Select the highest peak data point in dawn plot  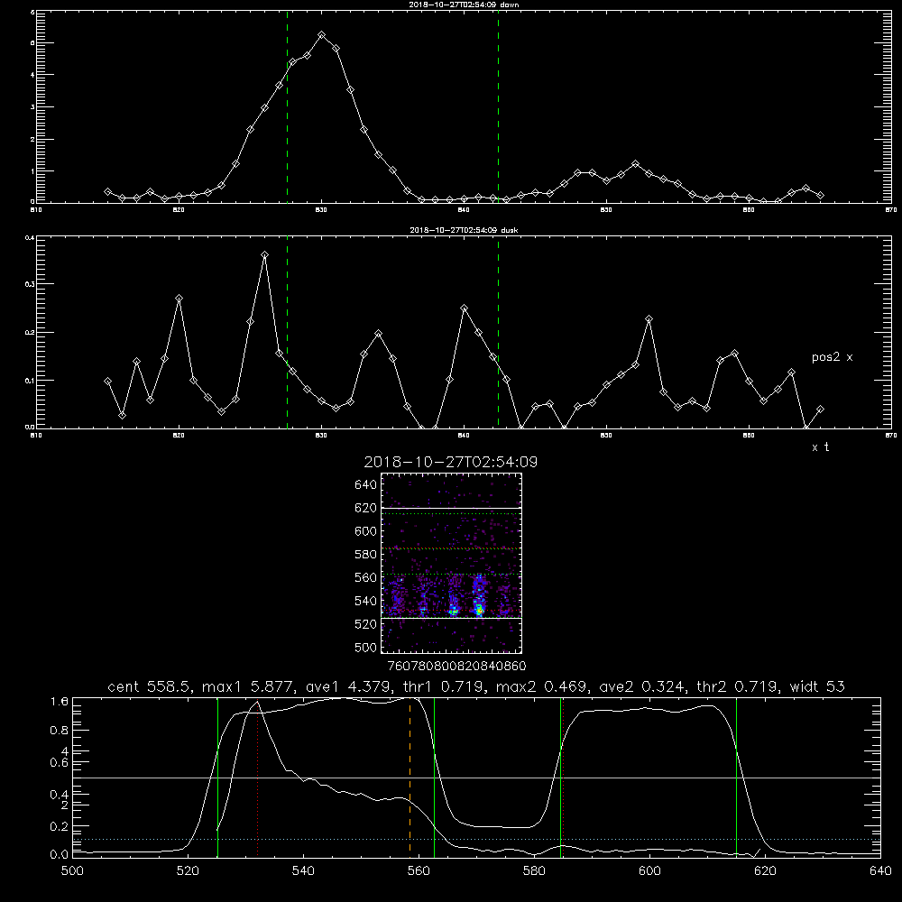click(322, 35)
